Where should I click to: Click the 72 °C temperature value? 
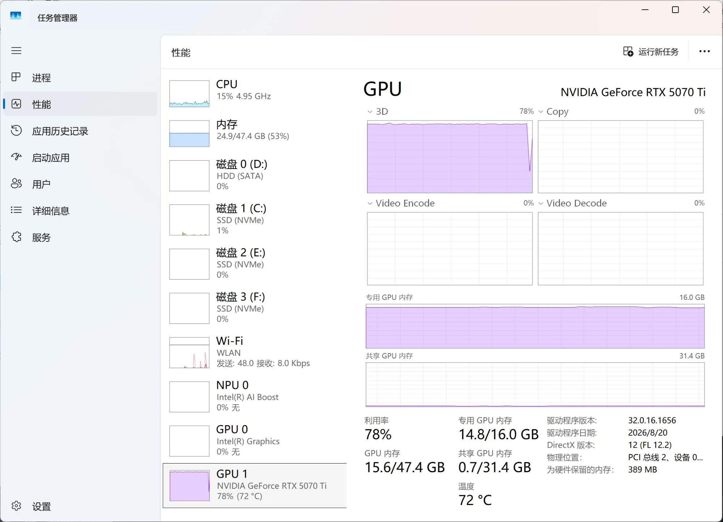coord(475,500)
